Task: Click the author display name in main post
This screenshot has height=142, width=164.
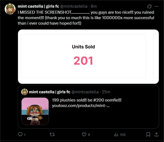Action: pyautogui.click(x=38, y=6)
